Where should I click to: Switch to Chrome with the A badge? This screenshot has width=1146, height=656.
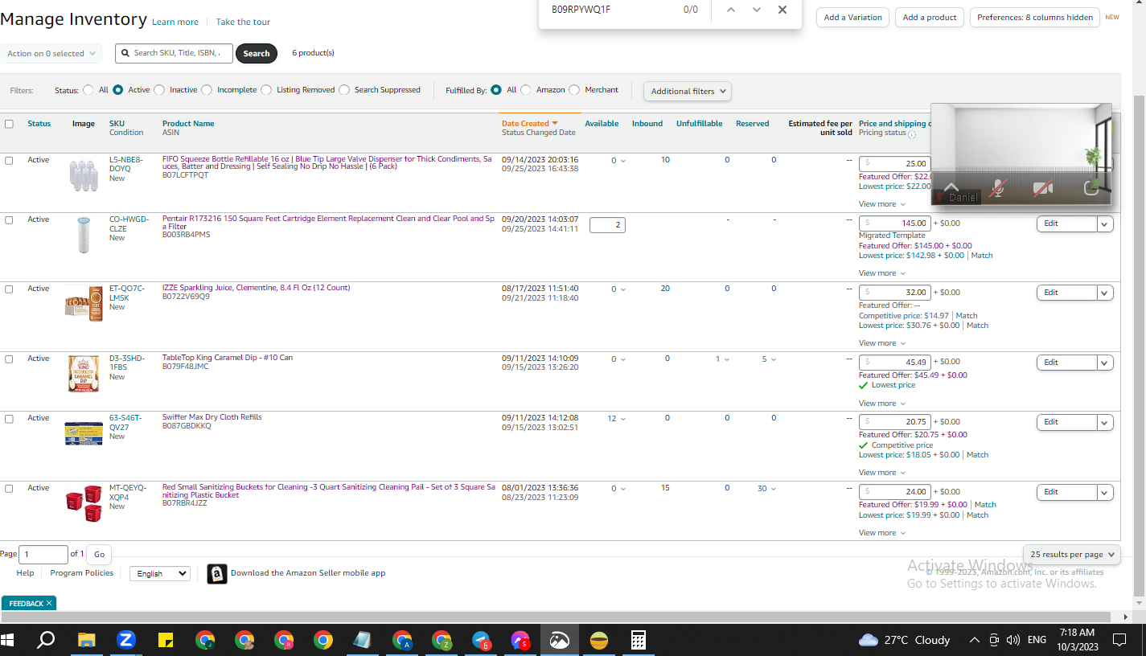[402, 640]
